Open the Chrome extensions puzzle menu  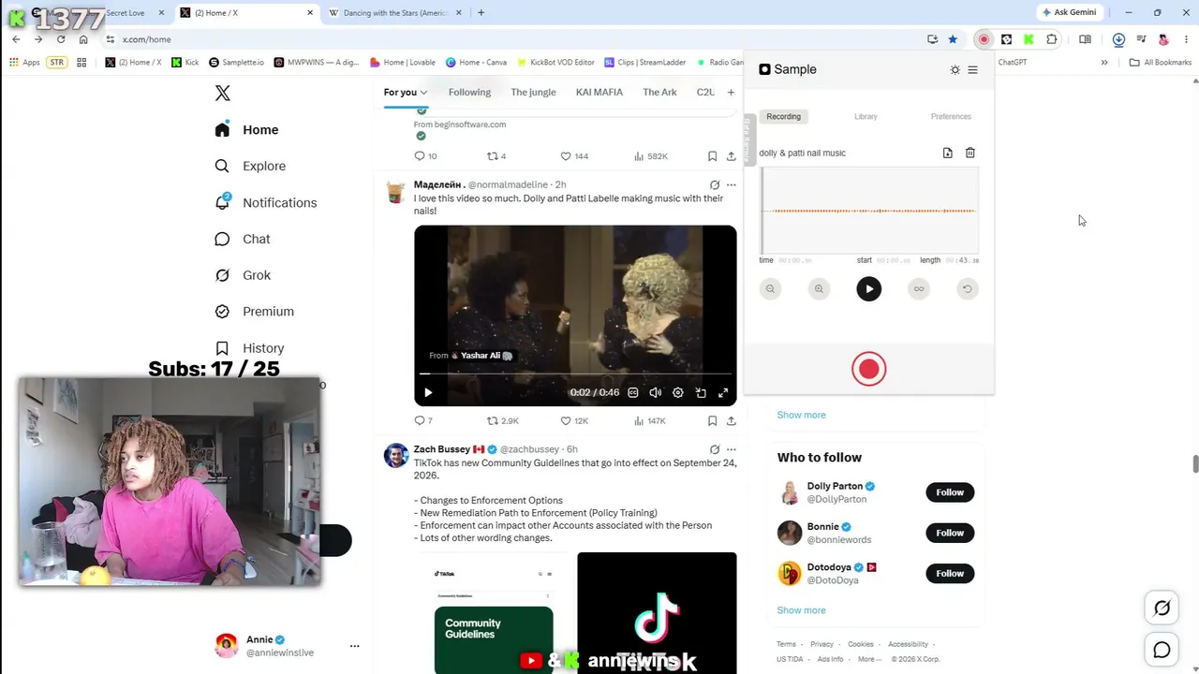[1052, 39]
